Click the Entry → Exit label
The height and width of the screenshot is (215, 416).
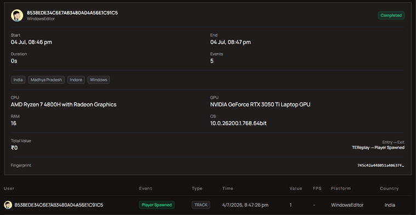394,142
